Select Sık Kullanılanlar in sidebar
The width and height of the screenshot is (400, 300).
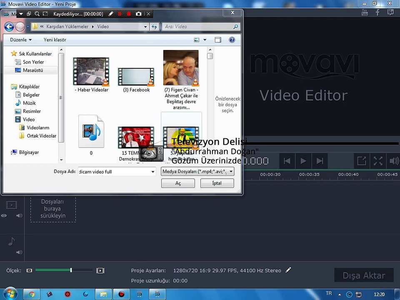tap(35, 54)
